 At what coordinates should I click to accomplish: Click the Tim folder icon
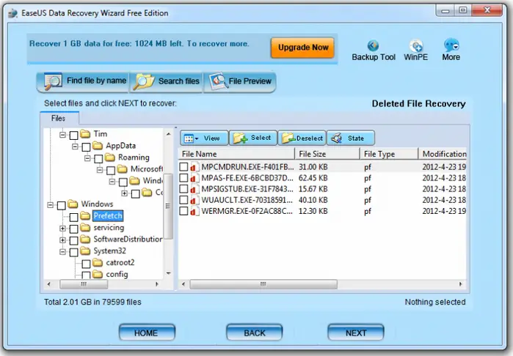click(85, 134)
